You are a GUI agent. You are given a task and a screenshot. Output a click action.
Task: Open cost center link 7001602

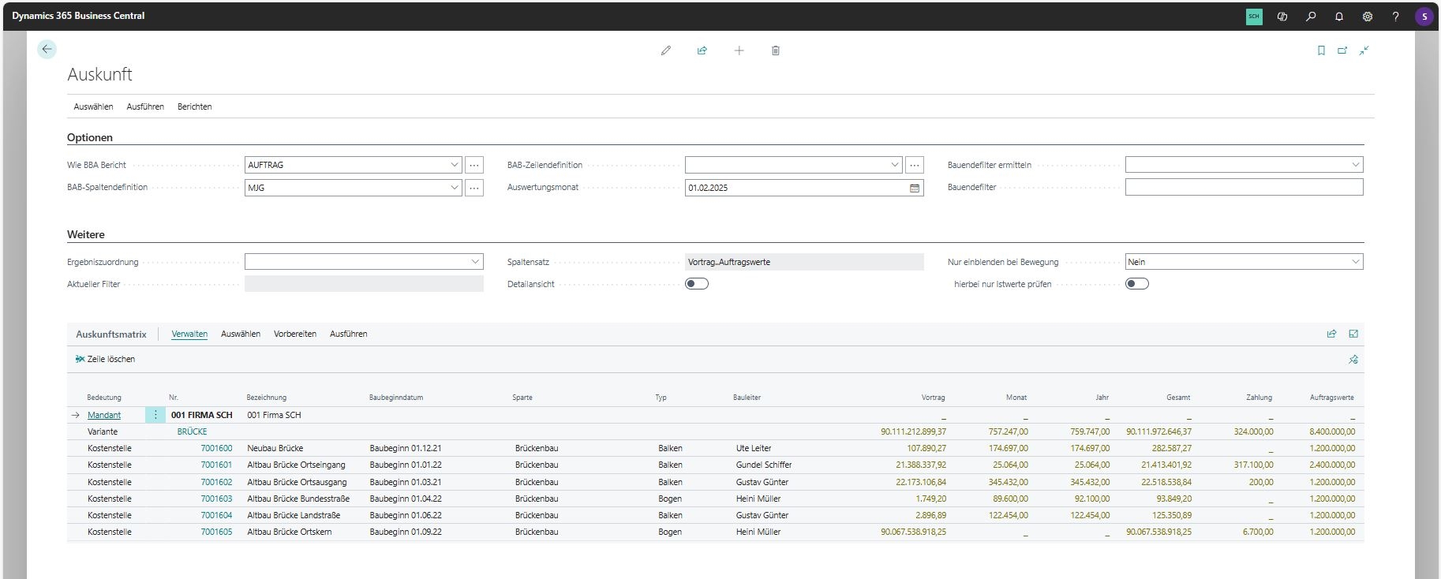(x=216, y=482)
